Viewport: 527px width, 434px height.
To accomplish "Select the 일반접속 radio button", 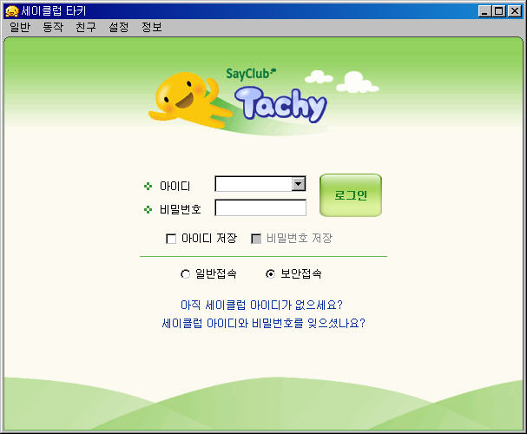I will (185, 274).
